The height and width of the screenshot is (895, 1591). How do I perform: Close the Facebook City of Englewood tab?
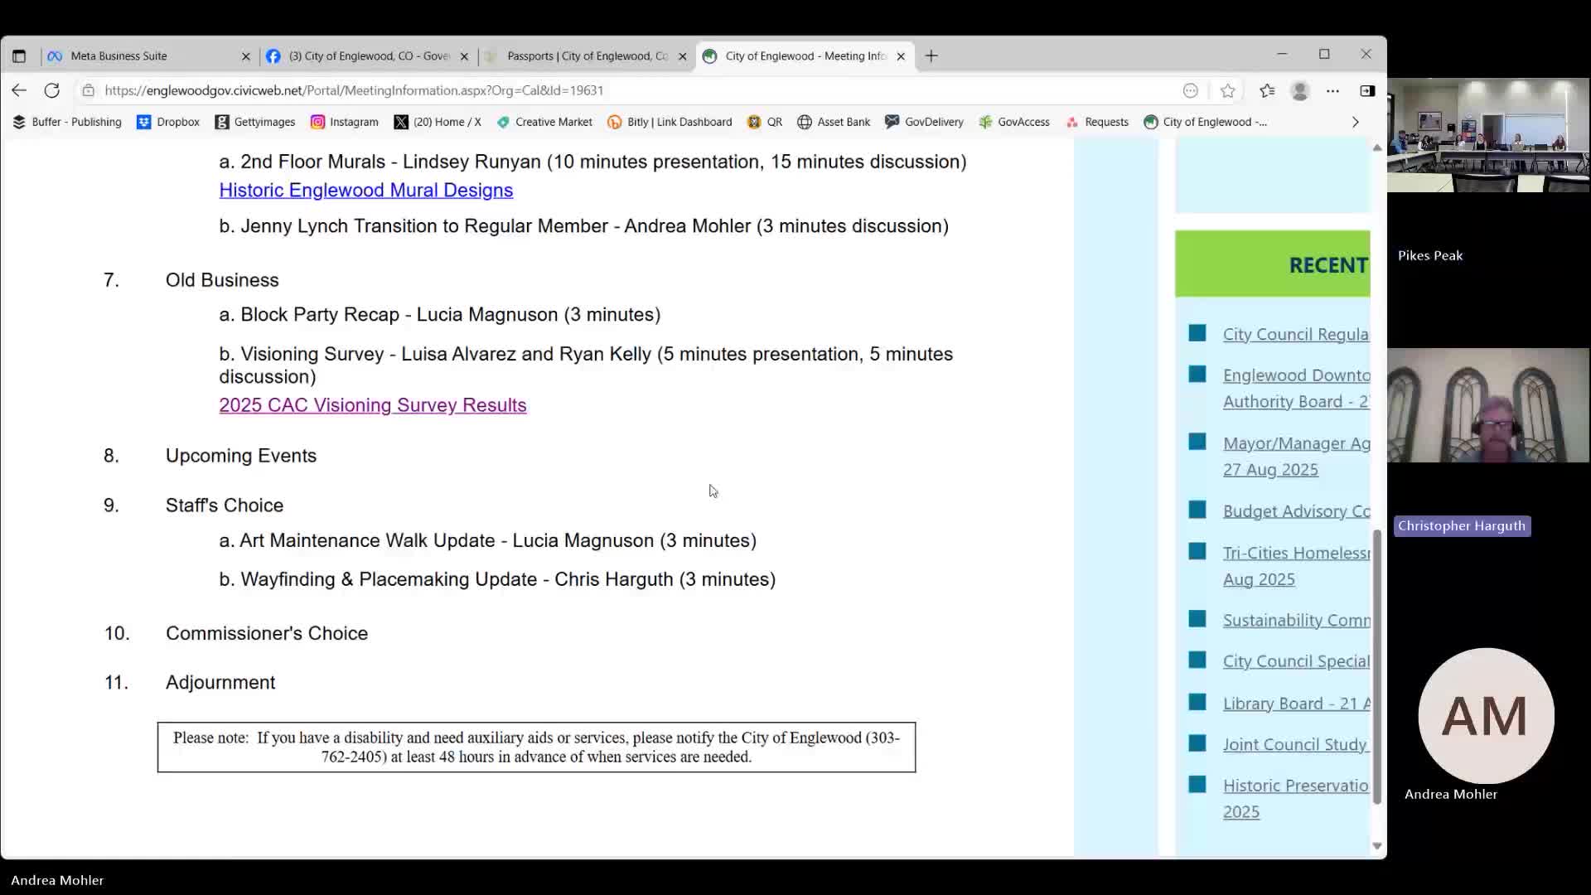(464, 56)
